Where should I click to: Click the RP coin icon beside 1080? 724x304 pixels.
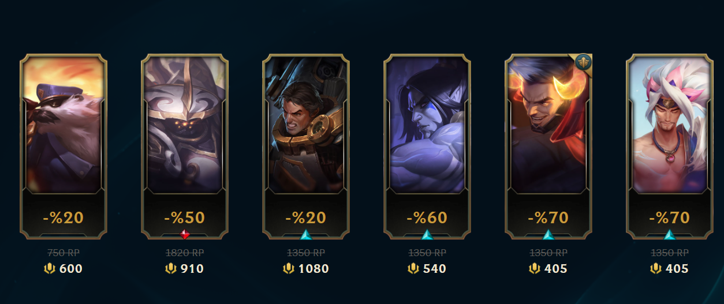coord(289,268)
